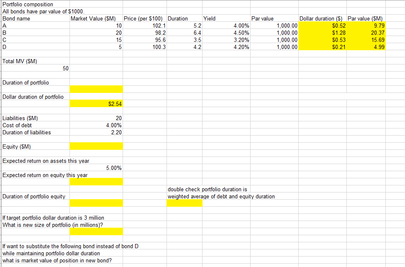This screenshot has width=405, height=267.
Task: Click the yellow Dollar duration cell for Bond A
Action: (322, 26)
